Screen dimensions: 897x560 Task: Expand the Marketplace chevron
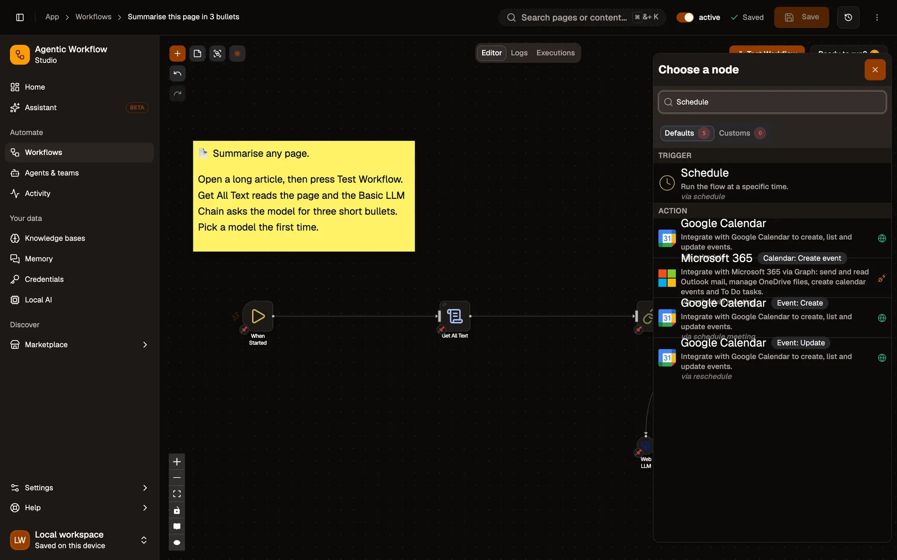coord(145,345)
